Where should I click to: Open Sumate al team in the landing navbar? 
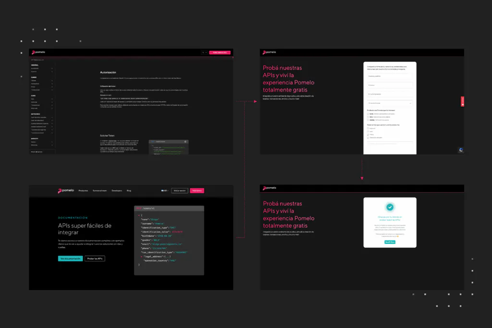click(x=99, y=191)
